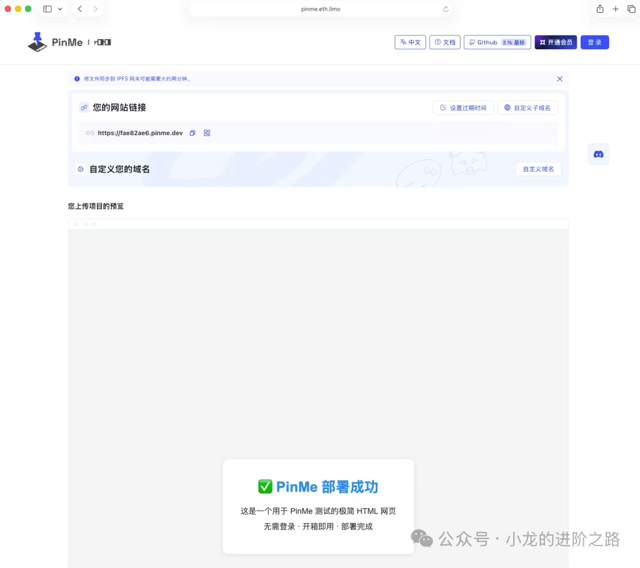Click the PinMe logo
Screen dimensions: 640x568
[x=55, y=43]
